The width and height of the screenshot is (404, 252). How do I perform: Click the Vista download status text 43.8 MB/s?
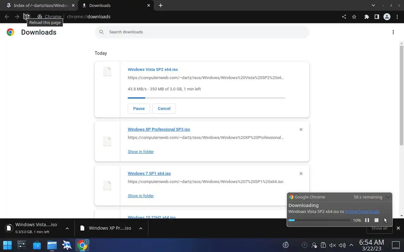pyautogui.click(x=164, y=89)
